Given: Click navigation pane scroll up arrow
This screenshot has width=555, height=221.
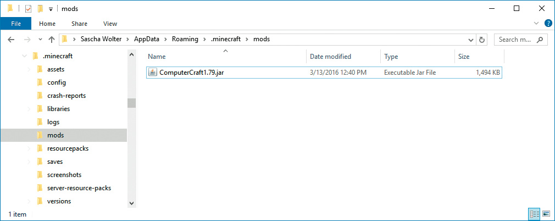Looking at the screenshot, I should click(131, 54).
